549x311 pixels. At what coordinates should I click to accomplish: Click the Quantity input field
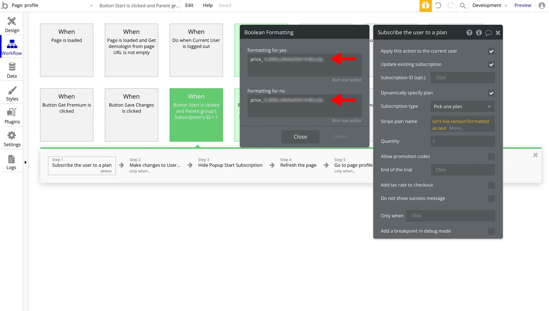462,141
